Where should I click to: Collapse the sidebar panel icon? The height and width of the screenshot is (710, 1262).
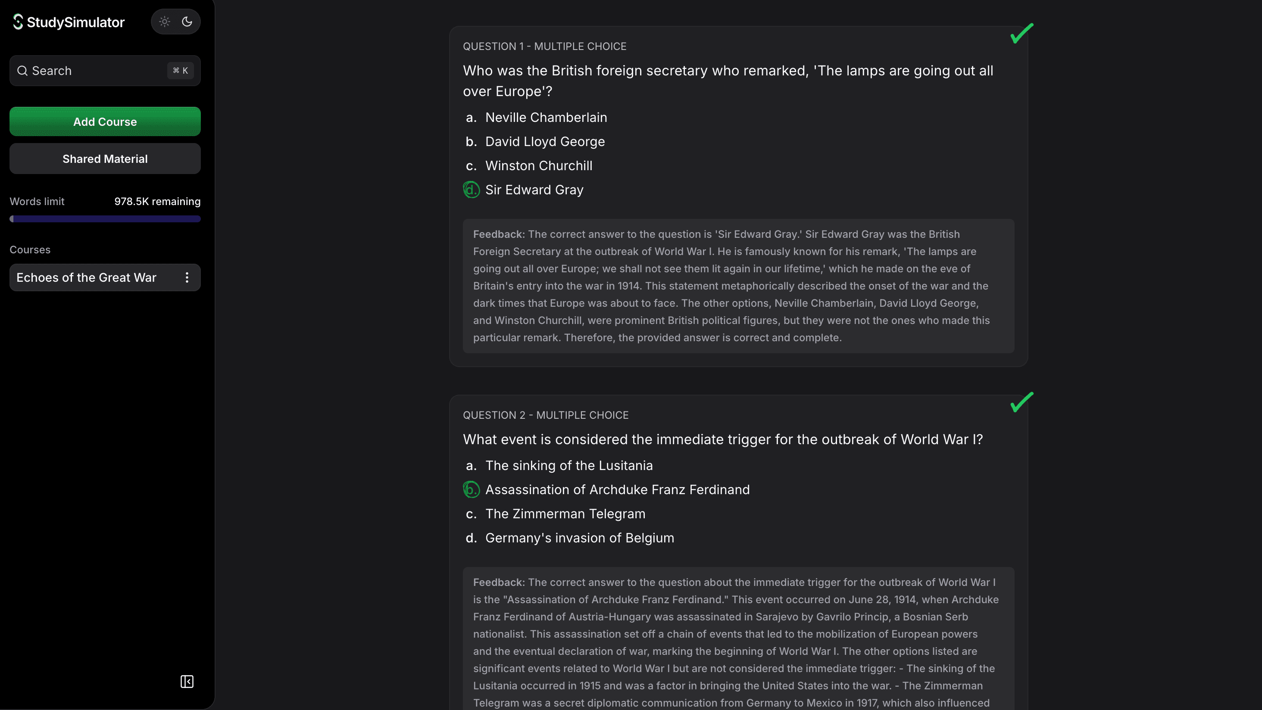[x=187, y=682]
